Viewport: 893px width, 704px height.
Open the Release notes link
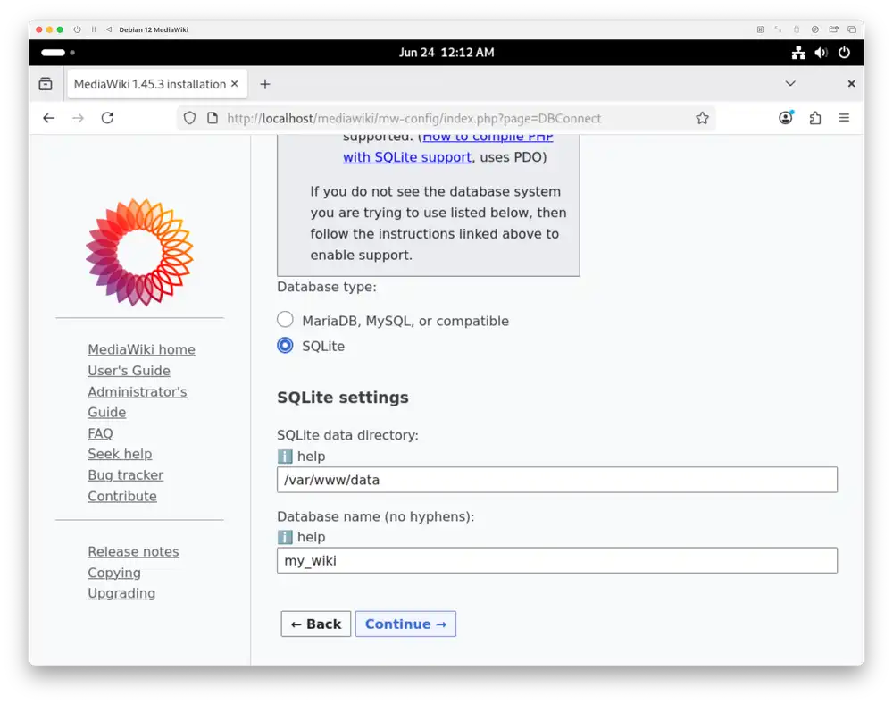(x=133, y=551)
